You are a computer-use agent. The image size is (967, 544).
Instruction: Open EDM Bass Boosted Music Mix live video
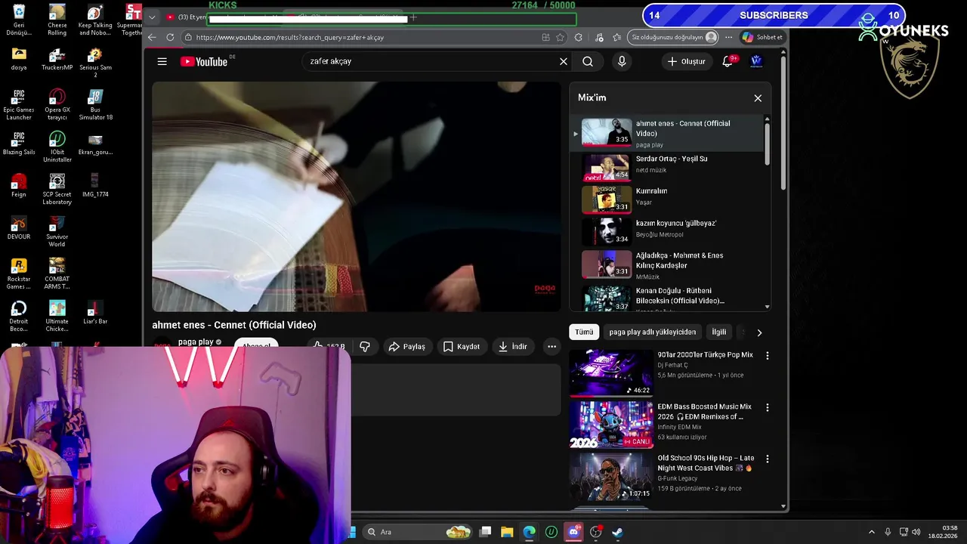[611, 425]
